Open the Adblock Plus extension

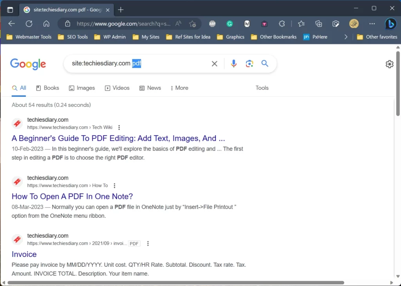212,24
